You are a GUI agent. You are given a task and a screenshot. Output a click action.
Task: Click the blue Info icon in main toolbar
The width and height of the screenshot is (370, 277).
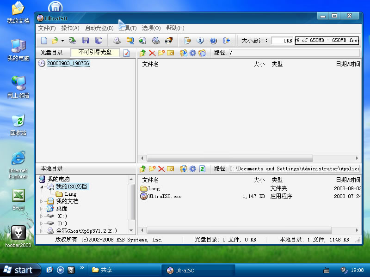click(x=200, y=41)
